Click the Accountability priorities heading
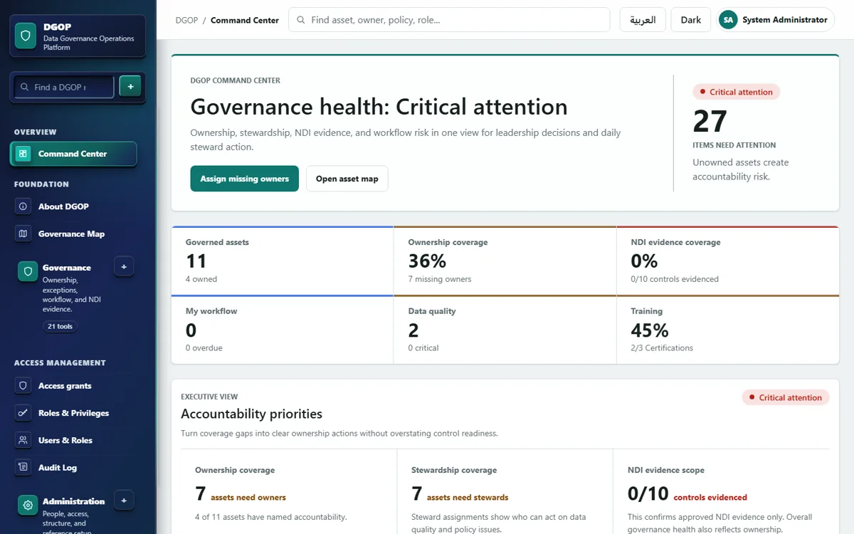Image resolution: width=854 pixels, height=534 pixels. pos(251,414)
